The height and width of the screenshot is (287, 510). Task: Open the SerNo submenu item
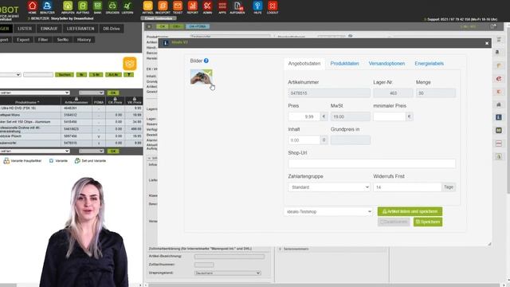63,40
